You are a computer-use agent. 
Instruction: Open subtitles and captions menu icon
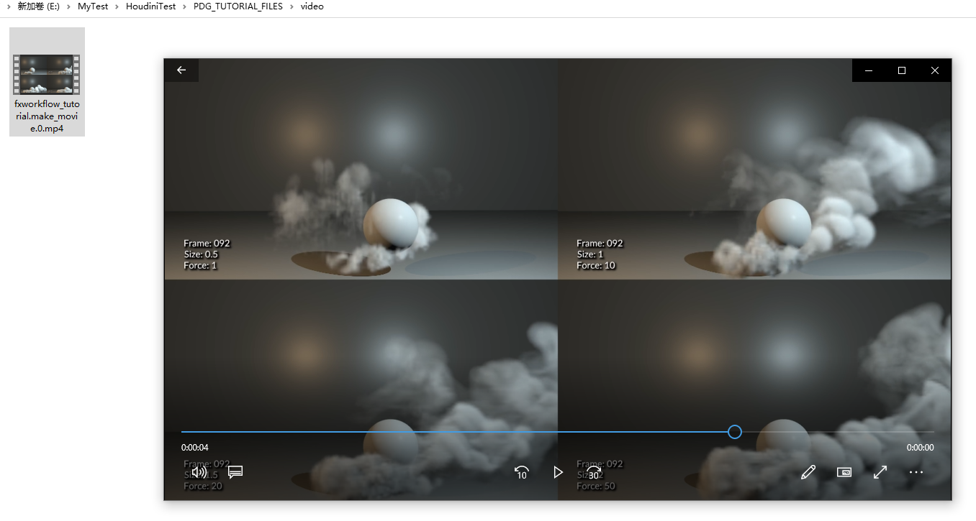pyautogui.click(x=235, y=472)
